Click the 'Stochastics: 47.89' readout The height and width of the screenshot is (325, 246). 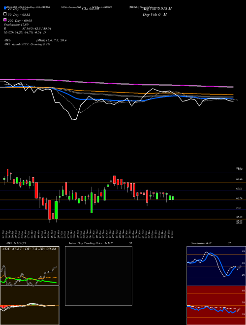coord(16,25)
